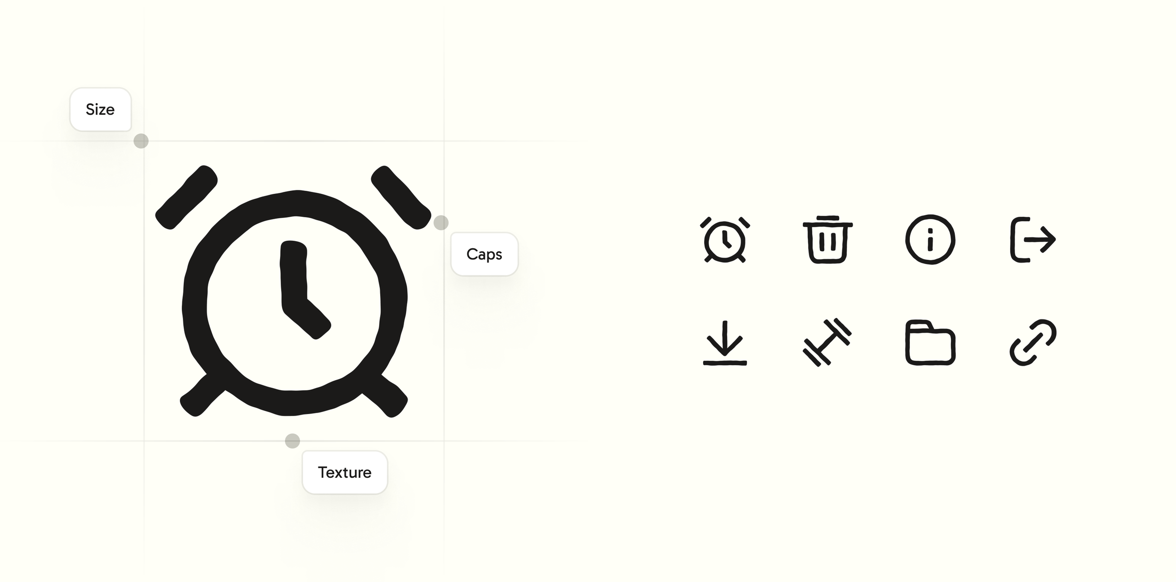Click the large clock's left foot
This screenshot has width=1176, height=582.
click(x=202, y=395)
